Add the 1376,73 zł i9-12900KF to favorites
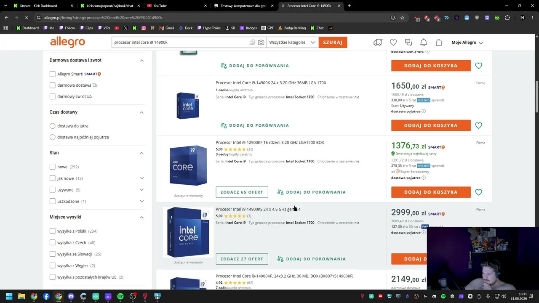The height and width of the screenshot is (303, 539). (x=479, y=192)
